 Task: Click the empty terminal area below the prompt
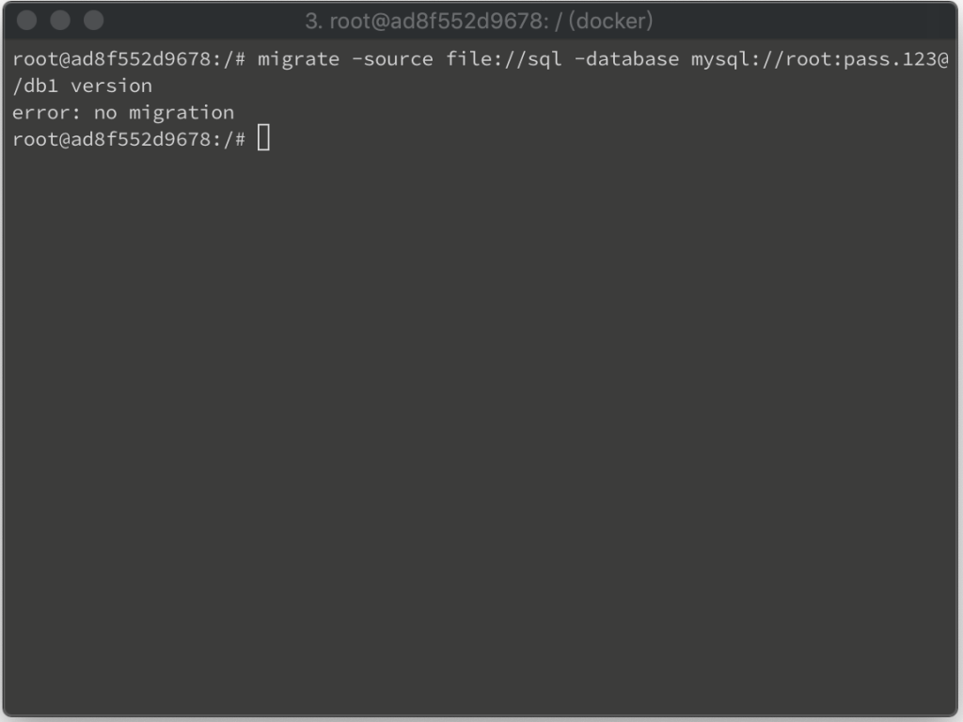coord(479,430)
